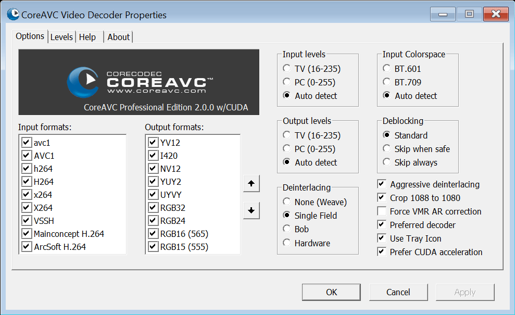Open the Help tab
Image resolution: width=515 pixels, height=315 pixels.
(x=87, y=37)
